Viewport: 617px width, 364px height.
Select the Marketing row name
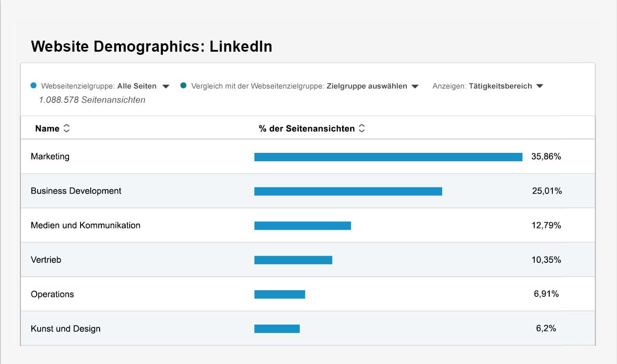pos(50,156)
